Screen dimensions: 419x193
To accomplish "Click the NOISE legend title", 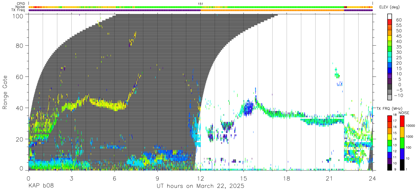I will (x=404, y=113).
